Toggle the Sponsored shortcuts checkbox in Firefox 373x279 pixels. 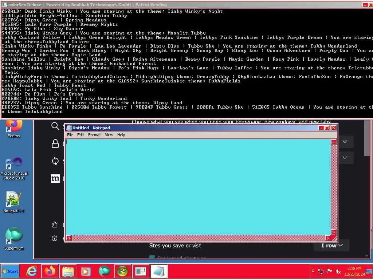pos(152,258)
